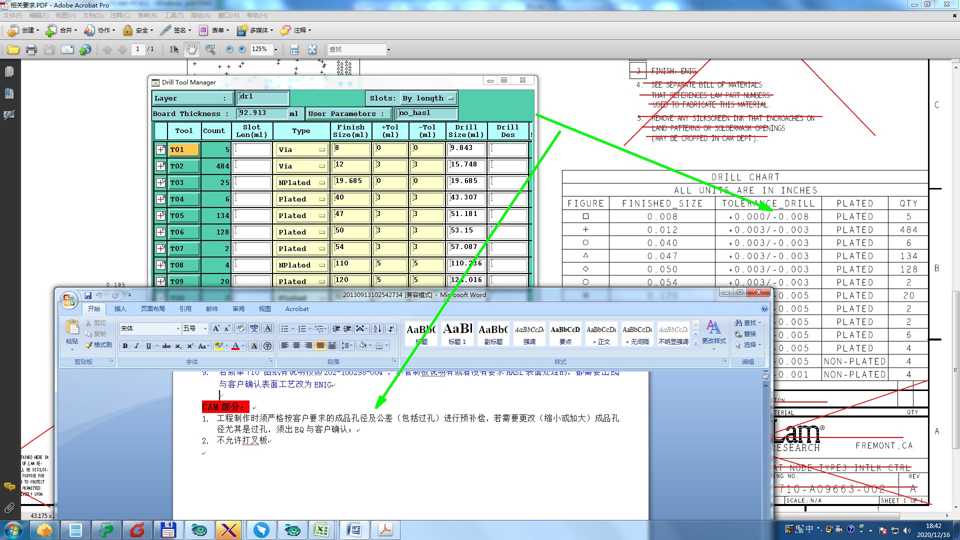960x540 pixels.
Task: Click Word 替换 replace button
Action: pos(745,334)
